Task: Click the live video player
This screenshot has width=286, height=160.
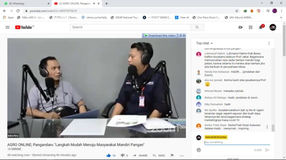Action: coord(96,88)
